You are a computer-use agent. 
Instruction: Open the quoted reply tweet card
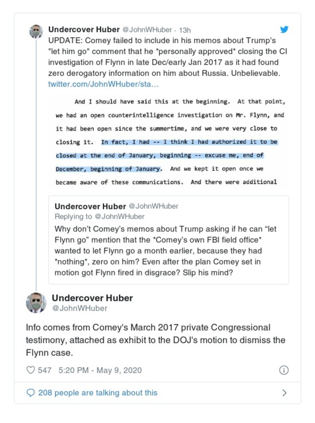(x=169, y=238)
